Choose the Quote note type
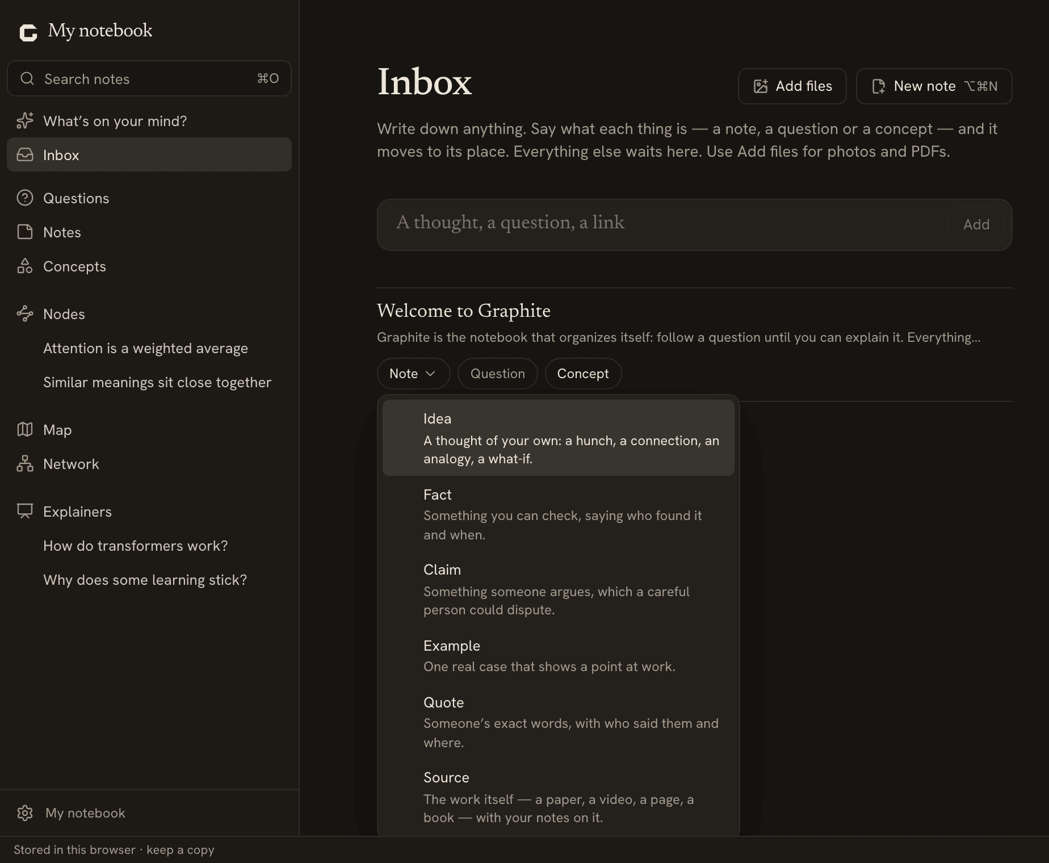 pyautogui.click(x=559, y=722)
